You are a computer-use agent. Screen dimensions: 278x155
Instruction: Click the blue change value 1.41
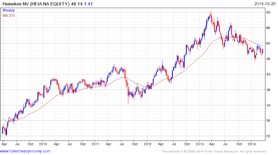pos(88,4)
